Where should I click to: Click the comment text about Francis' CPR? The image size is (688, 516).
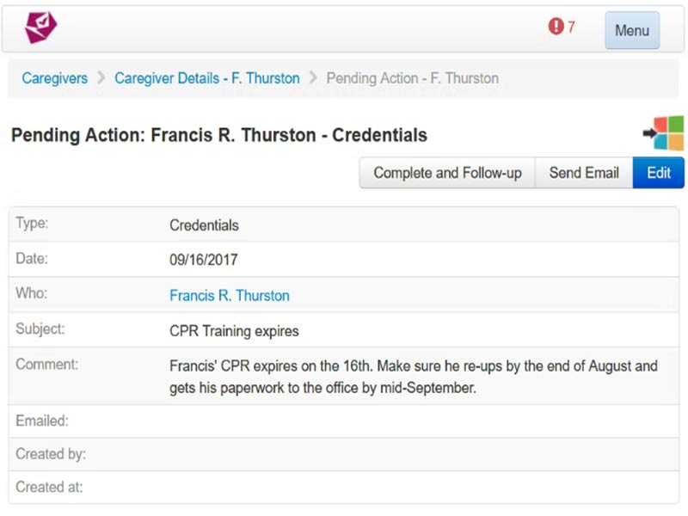click(x=413, y=376)
